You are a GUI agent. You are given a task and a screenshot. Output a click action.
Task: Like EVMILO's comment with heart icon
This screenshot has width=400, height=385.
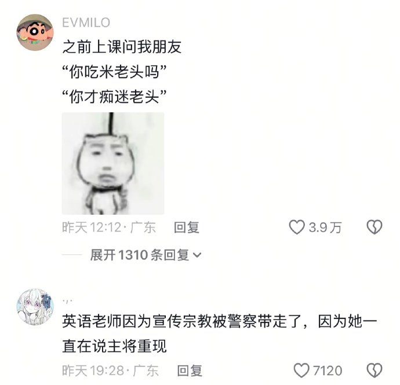pos(297,227)
